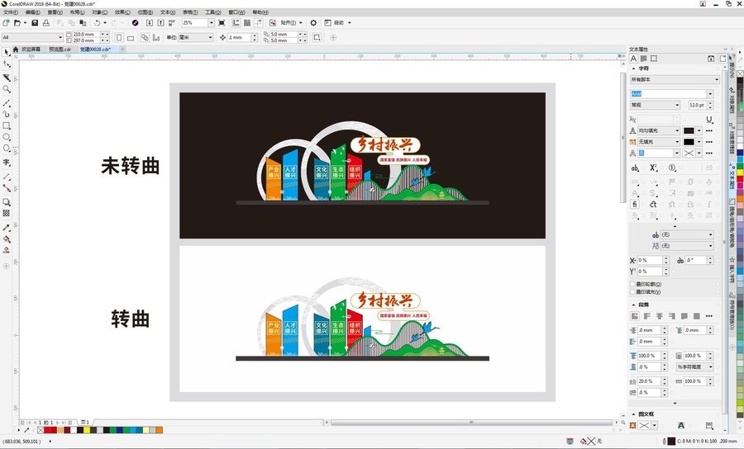Screen dimensions: 744x449
Task: Open the 无填充 background fill dropdown
Action: [x=677, y=142]
